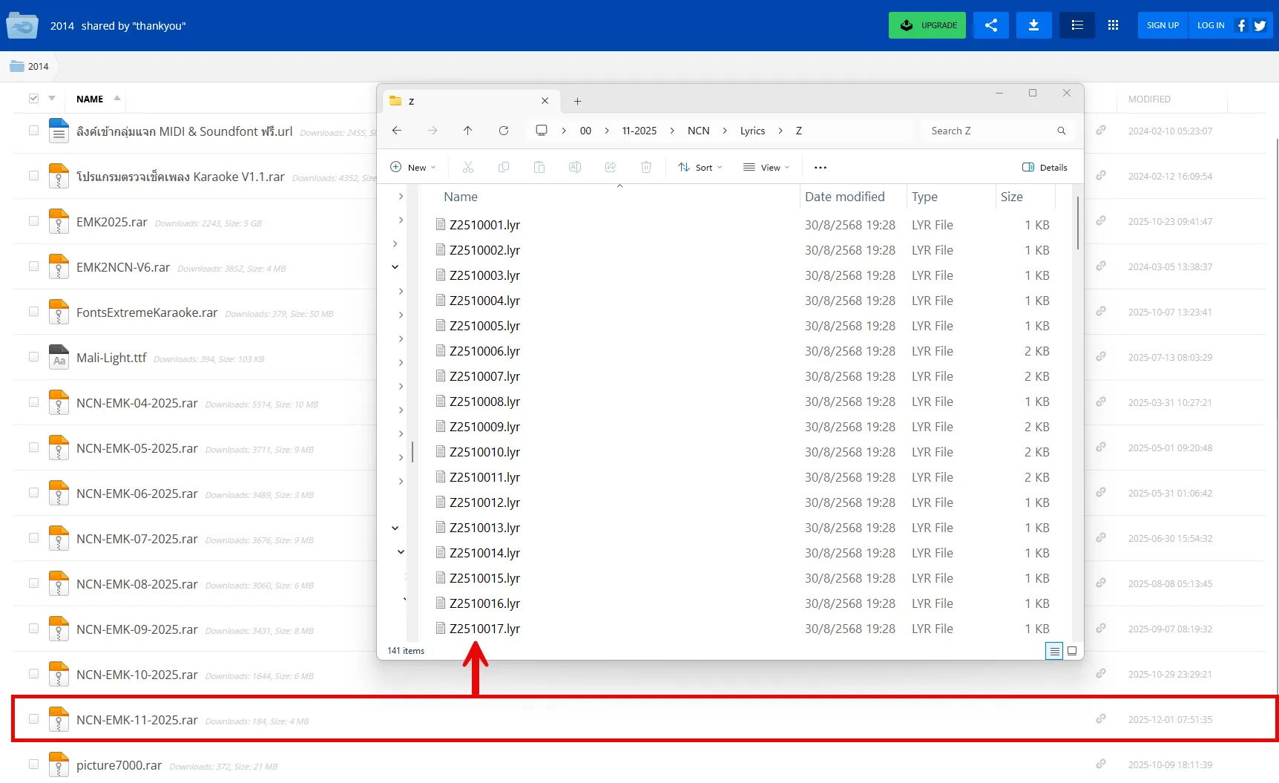Click the search magnifier icon in Explorer
Viewport: 1279px width, 783px height.
[x=1062, y=131]
